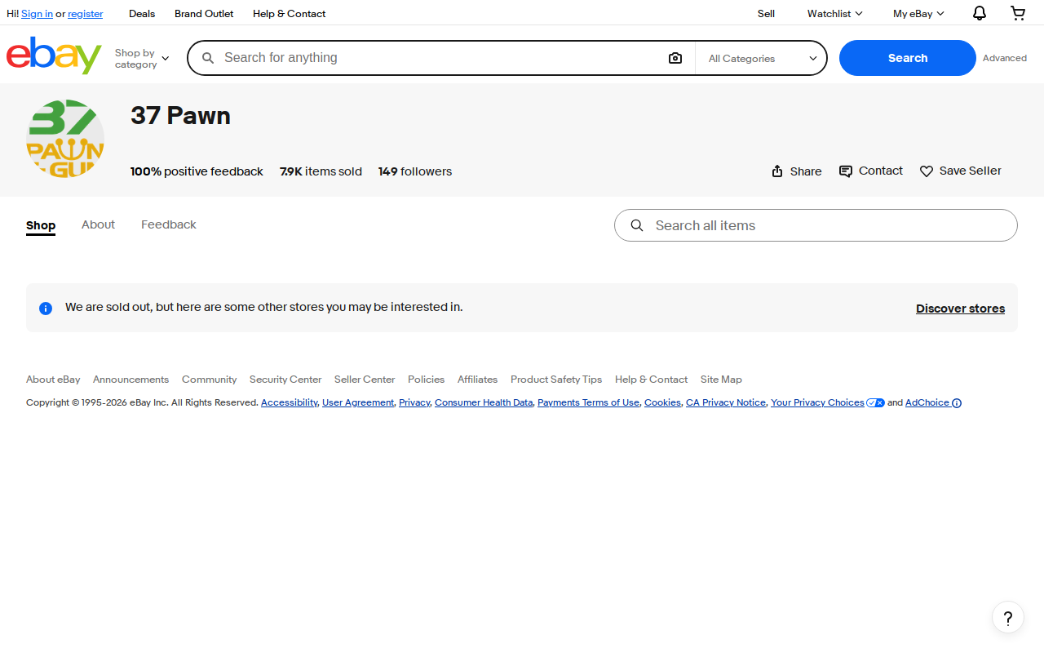The height and width of the screenshot is (653, 1044).
Task: Search by image with camera icon
Action: pyautogui.click(x=675, y=58)
